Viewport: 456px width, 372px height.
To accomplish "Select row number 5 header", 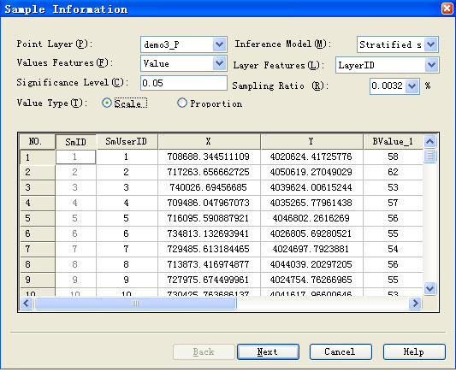I will coord(38,219).
